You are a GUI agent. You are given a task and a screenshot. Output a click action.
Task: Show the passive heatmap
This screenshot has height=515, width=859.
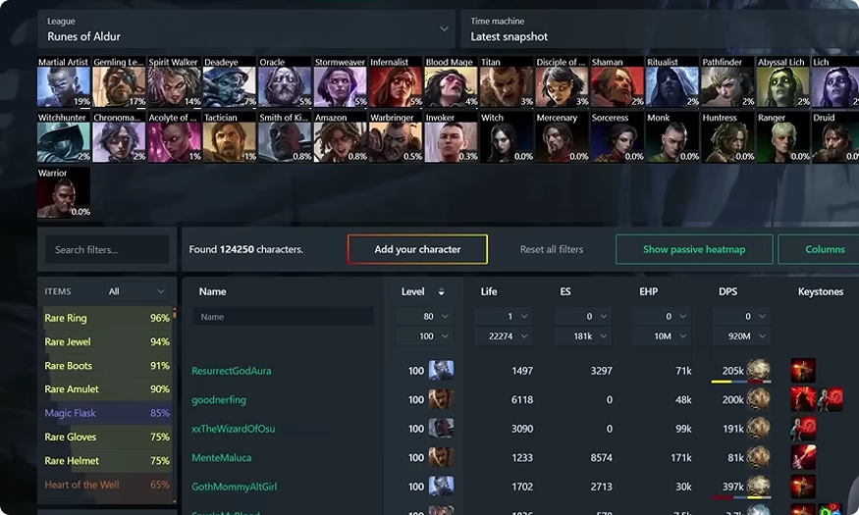694,249
